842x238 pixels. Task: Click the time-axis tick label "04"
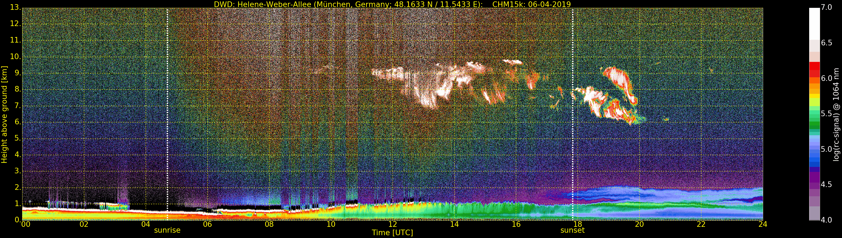(146, 224)
